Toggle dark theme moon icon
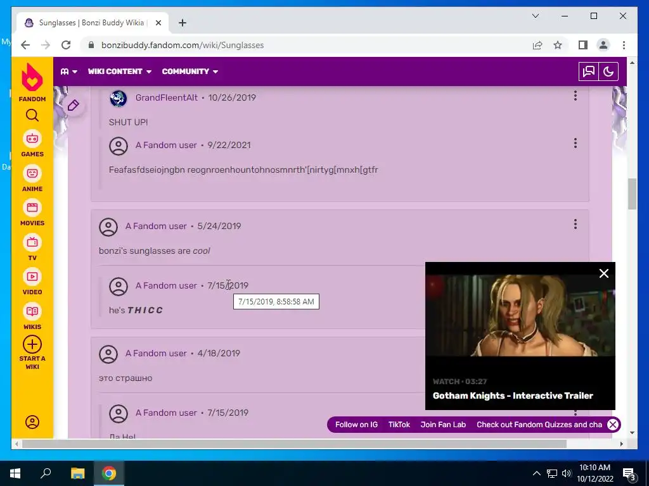 point(608,72)
